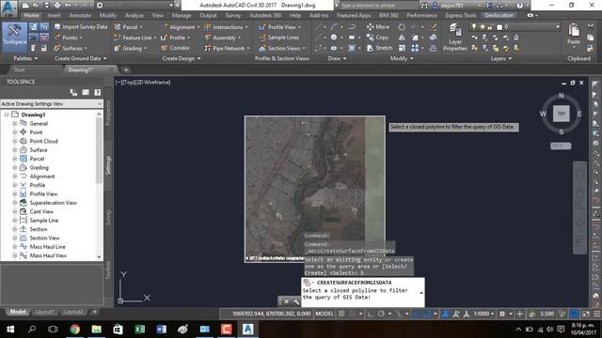
Task: Select the Move tool
Action: tap(378, 27)
